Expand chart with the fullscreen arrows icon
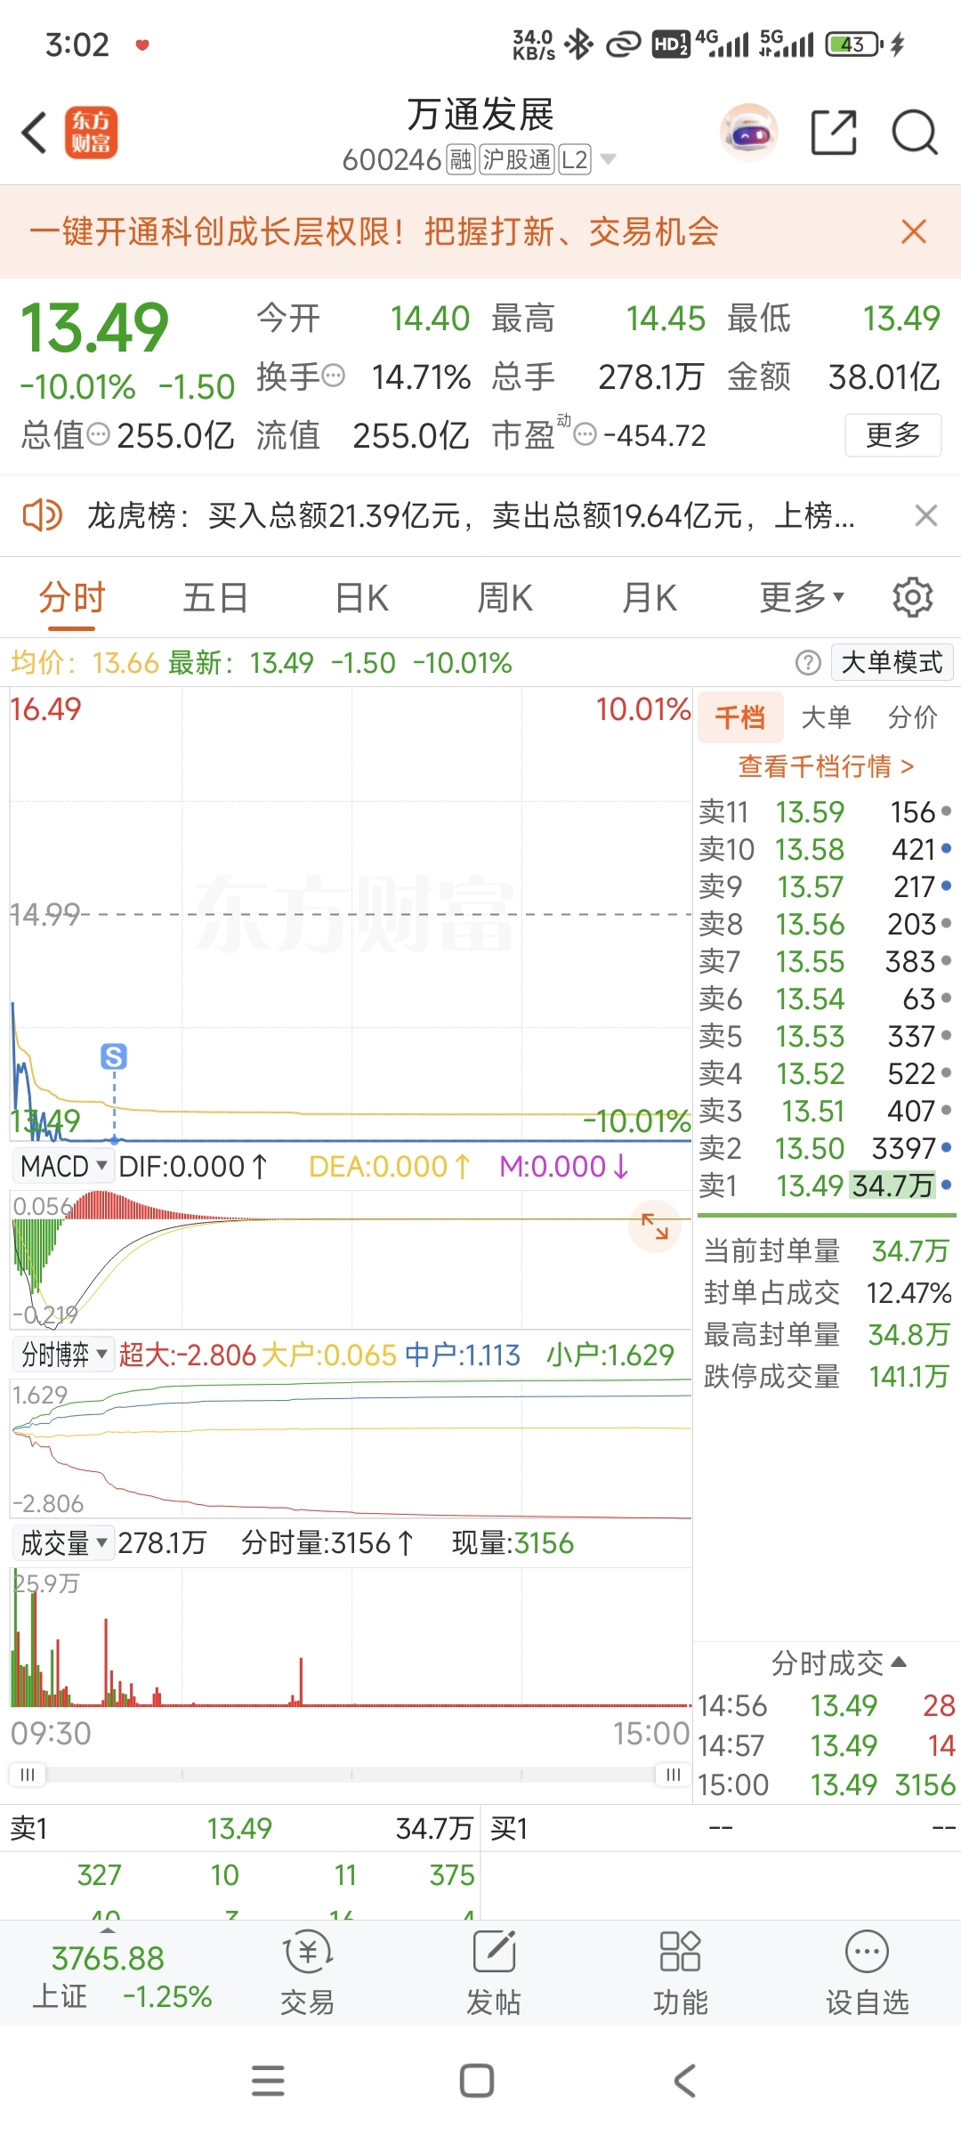The width and height of the screenshot is (961, 2136). click(x=655, y=1226)
